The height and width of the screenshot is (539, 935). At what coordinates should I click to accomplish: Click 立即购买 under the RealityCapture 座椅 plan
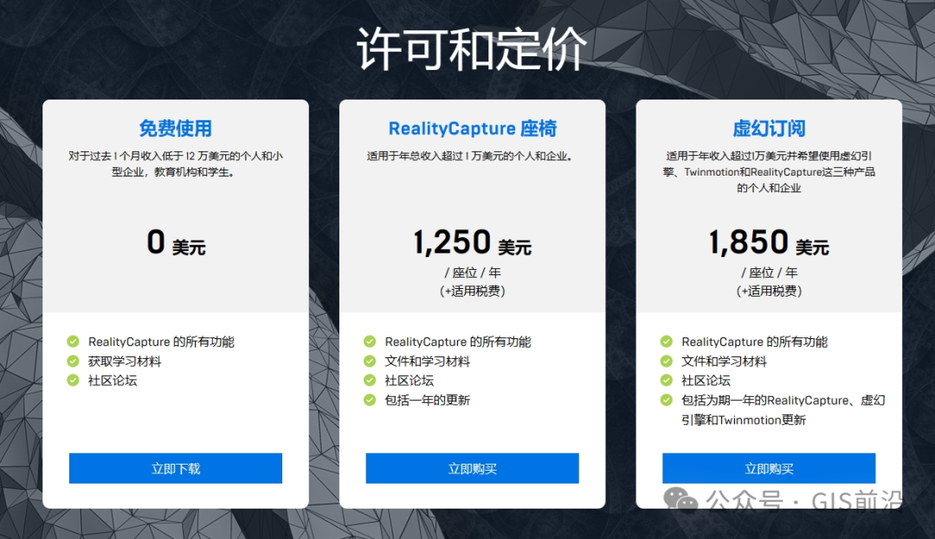[x=473, y=468]
